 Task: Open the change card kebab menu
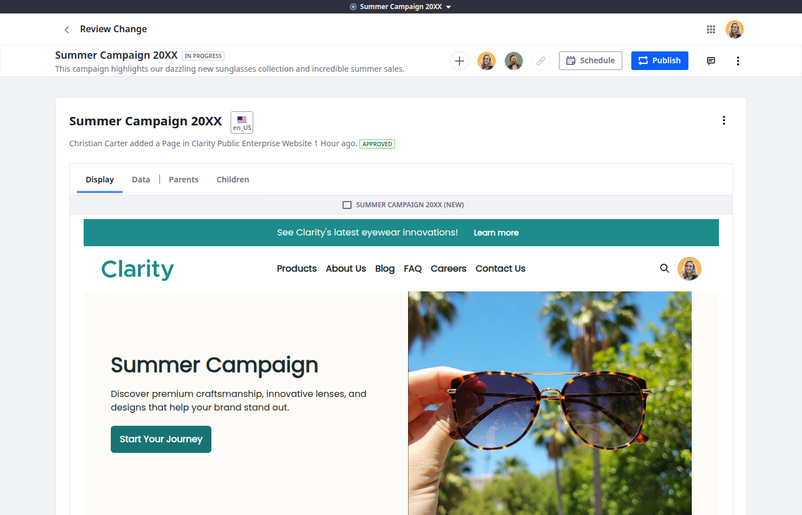pos(723,120)
